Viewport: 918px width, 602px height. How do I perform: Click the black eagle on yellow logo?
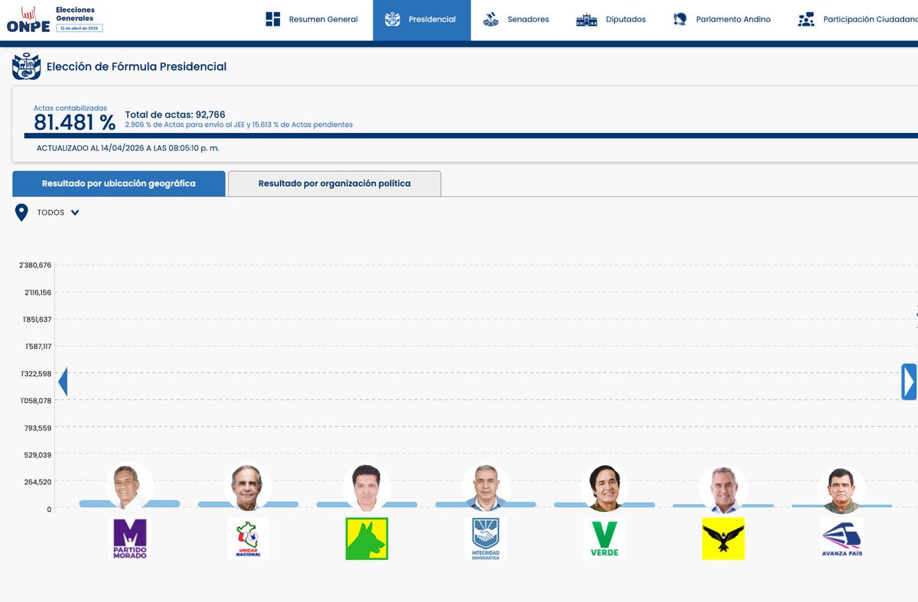pos(723,539)
